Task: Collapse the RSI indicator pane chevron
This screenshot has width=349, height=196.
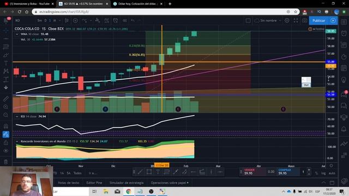Action: coord(17,117)
